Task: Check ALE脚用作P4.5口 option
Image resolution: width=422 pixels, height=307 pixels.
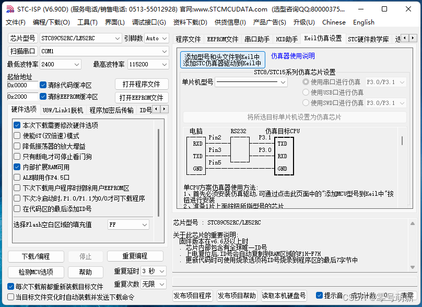Action: 17,178
